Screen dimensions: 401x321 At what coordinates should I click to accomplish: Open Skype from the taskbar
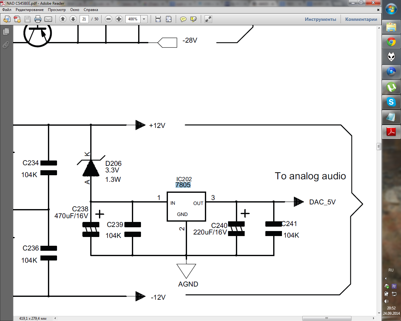click(391, 102)
